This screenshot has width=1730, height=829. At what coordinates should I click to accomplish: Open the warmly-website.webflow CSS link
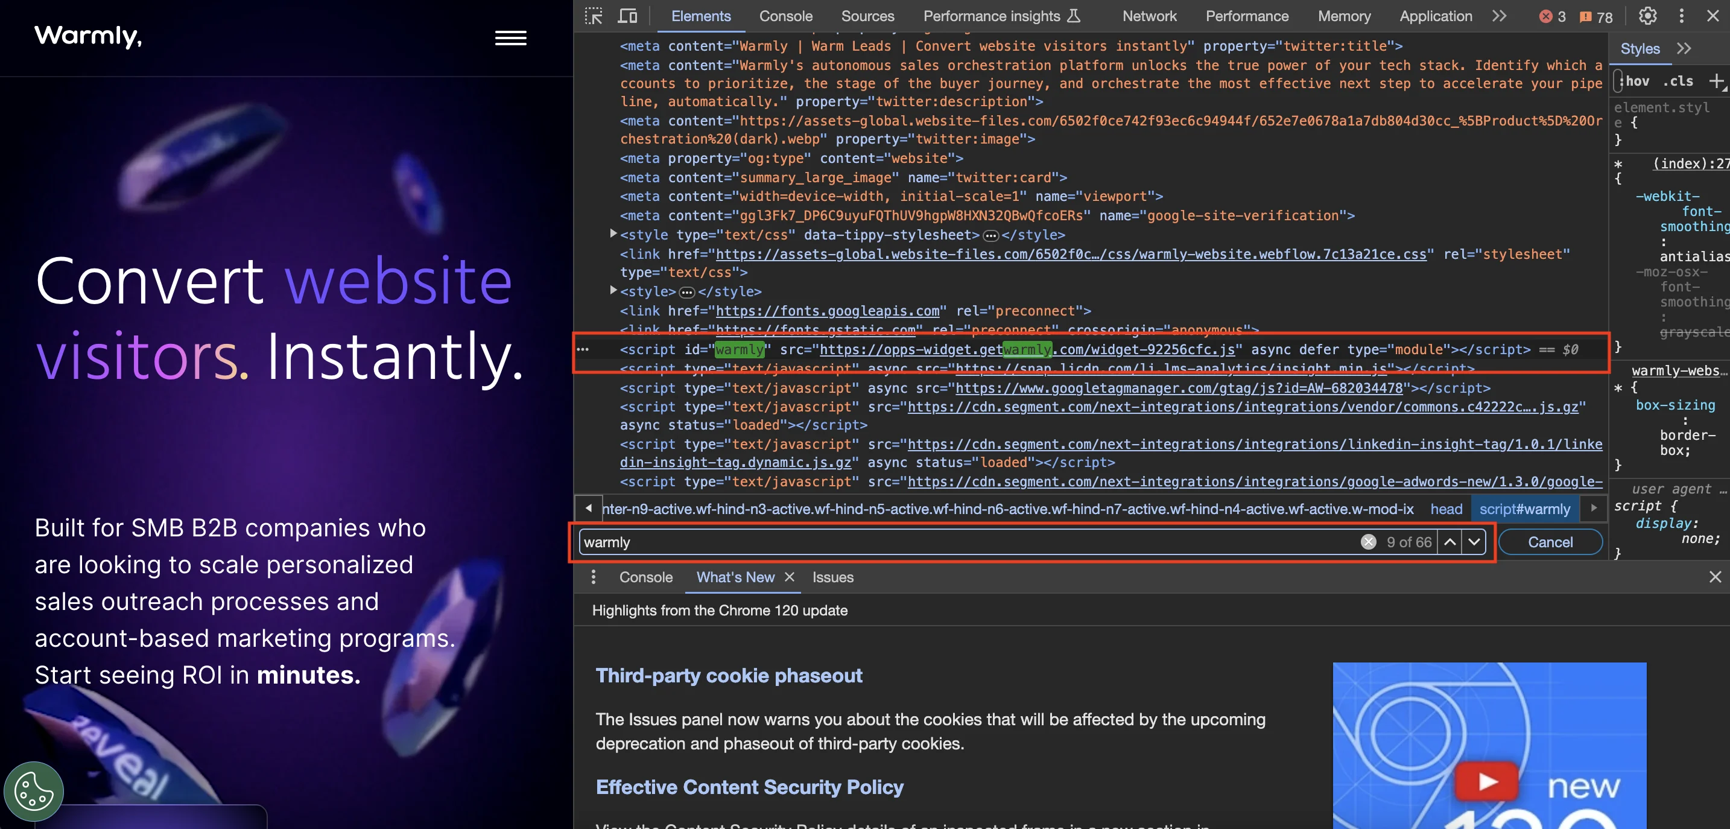1071,255
